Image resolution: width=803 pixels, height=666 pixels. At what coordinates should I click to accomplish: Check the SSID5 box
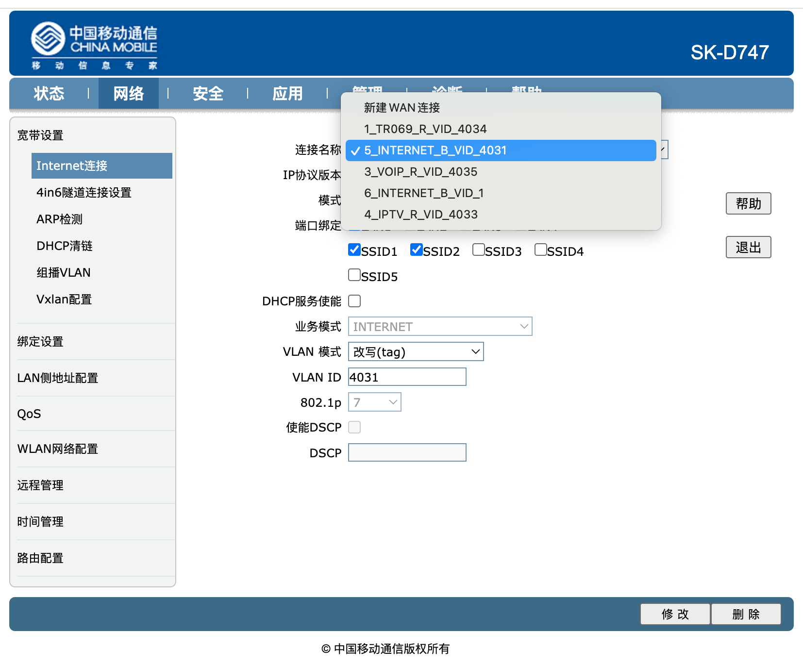click(x=354, y=275)
